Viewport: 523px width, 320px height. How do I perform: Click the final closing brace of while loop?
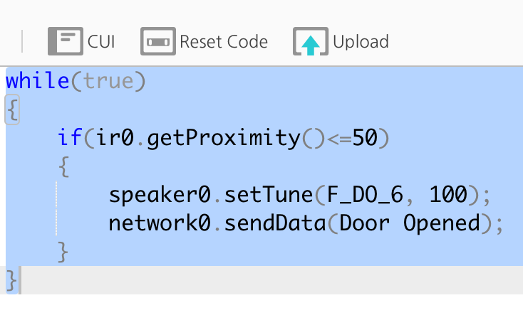coord(11,280)
